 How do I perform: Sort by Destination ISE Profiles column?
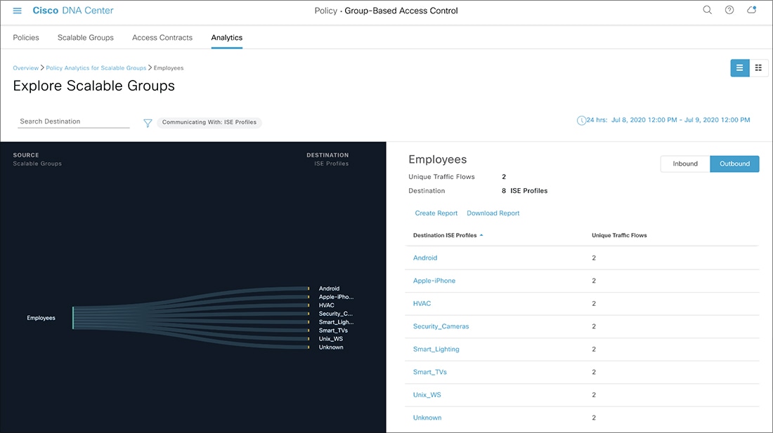(448, 235)
